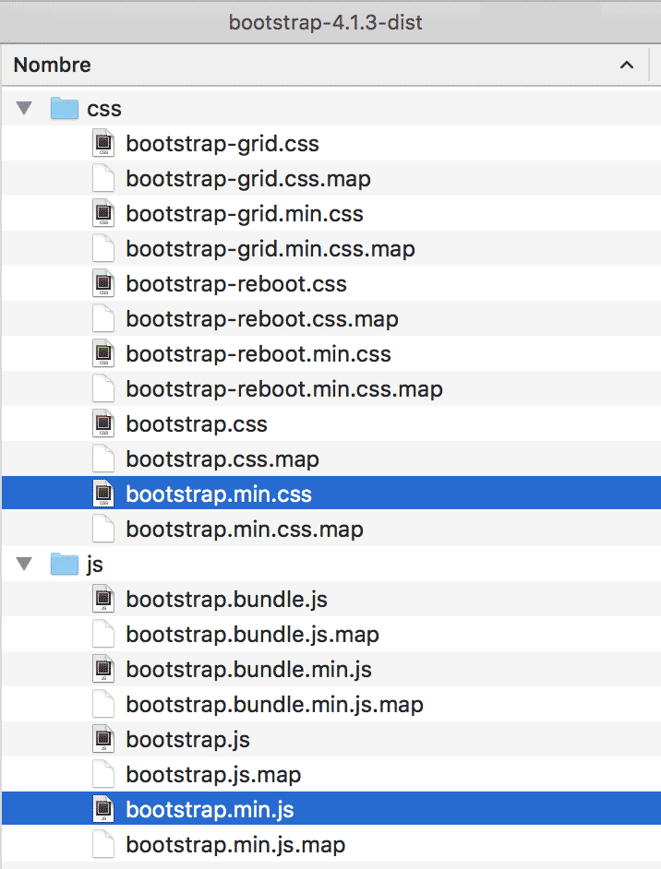Click the CSS file icon beside bootstrap-grid.css

(x=102, y=143)
